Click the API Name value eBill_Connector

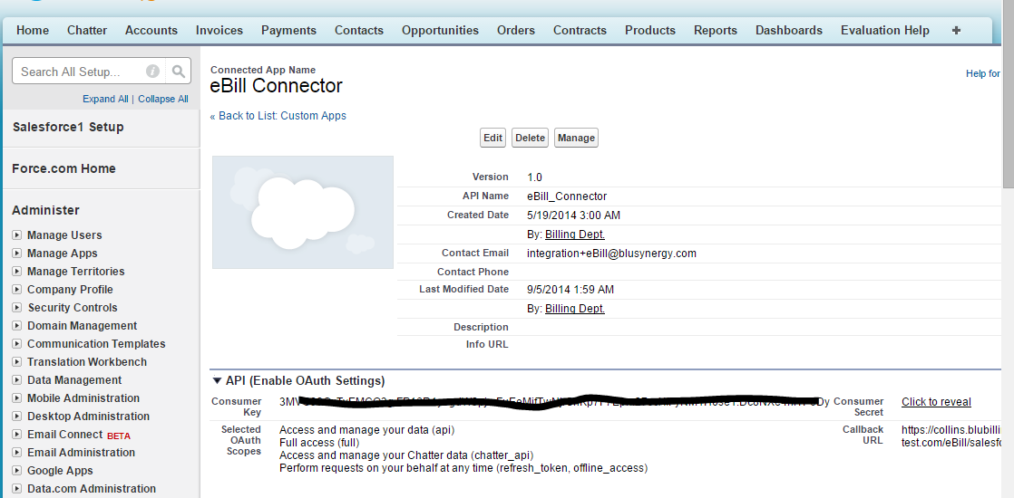pyautogui.click(x=567, y=196)
